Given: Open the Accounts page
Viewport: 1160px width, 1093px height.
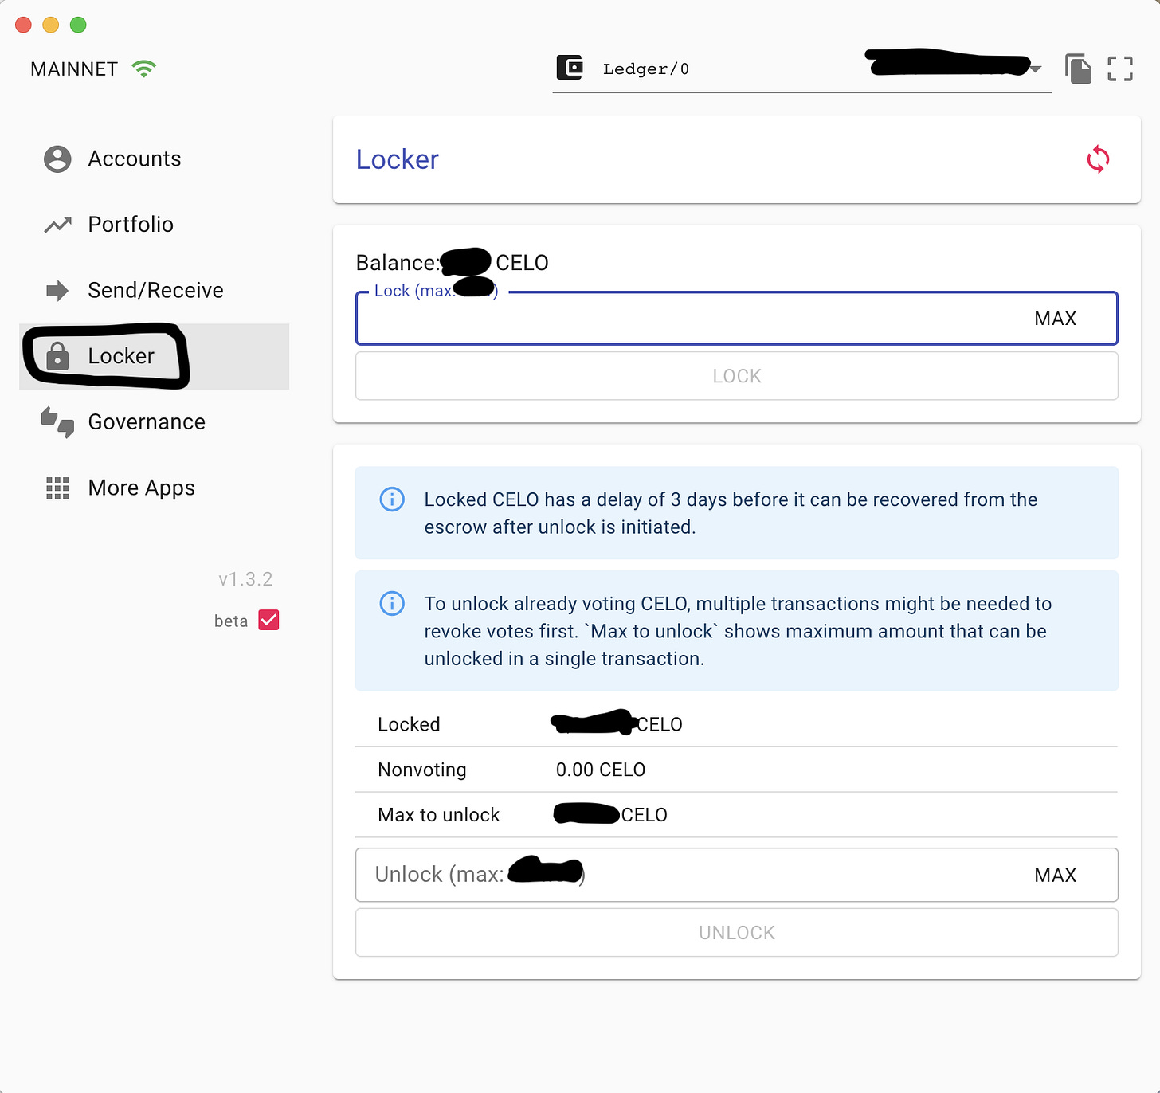Looking at the screenshot, I should tap(154, 159).
